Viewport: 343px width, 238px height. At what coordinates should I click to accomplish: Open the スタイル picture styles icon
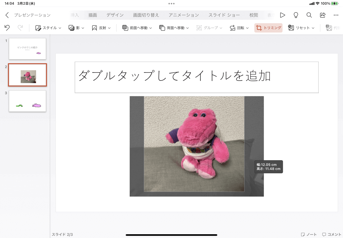pos(38,28)
